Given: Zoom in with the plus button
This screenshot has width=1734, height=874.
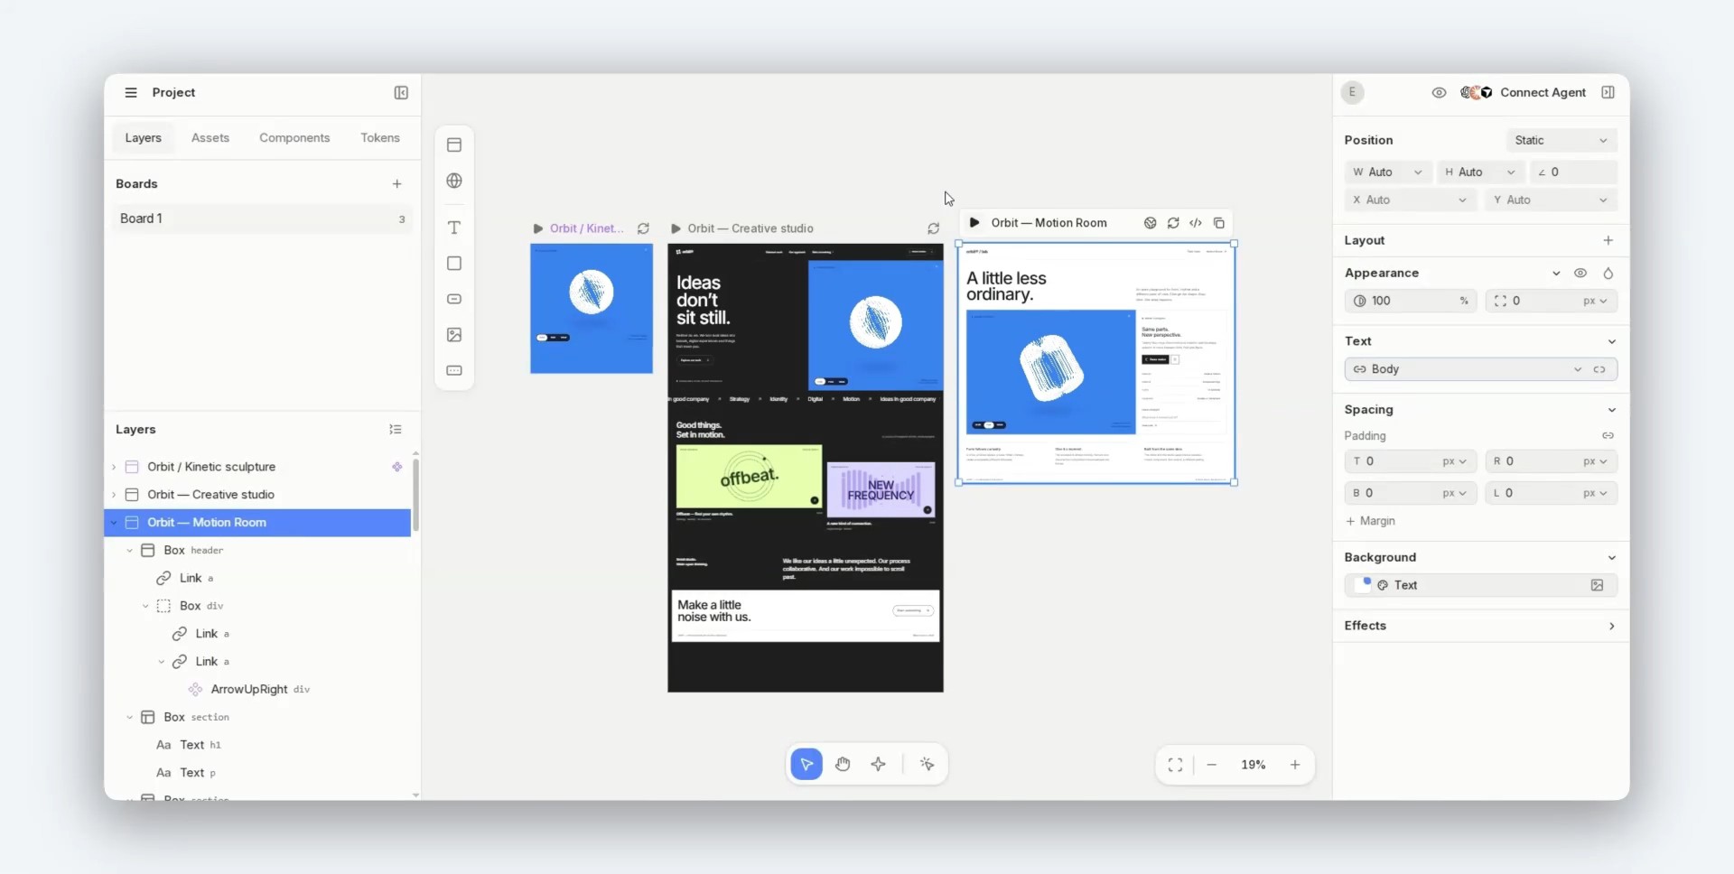Looking at the screenshot, I should (x=1295, y=766).
